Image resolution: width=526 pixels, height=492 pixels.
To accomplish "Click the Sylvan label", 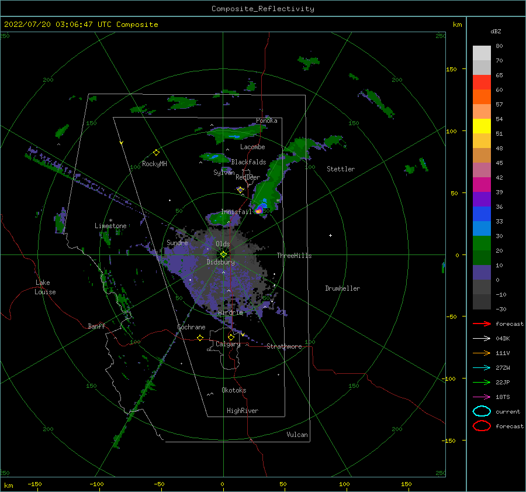I will [224, 173].
